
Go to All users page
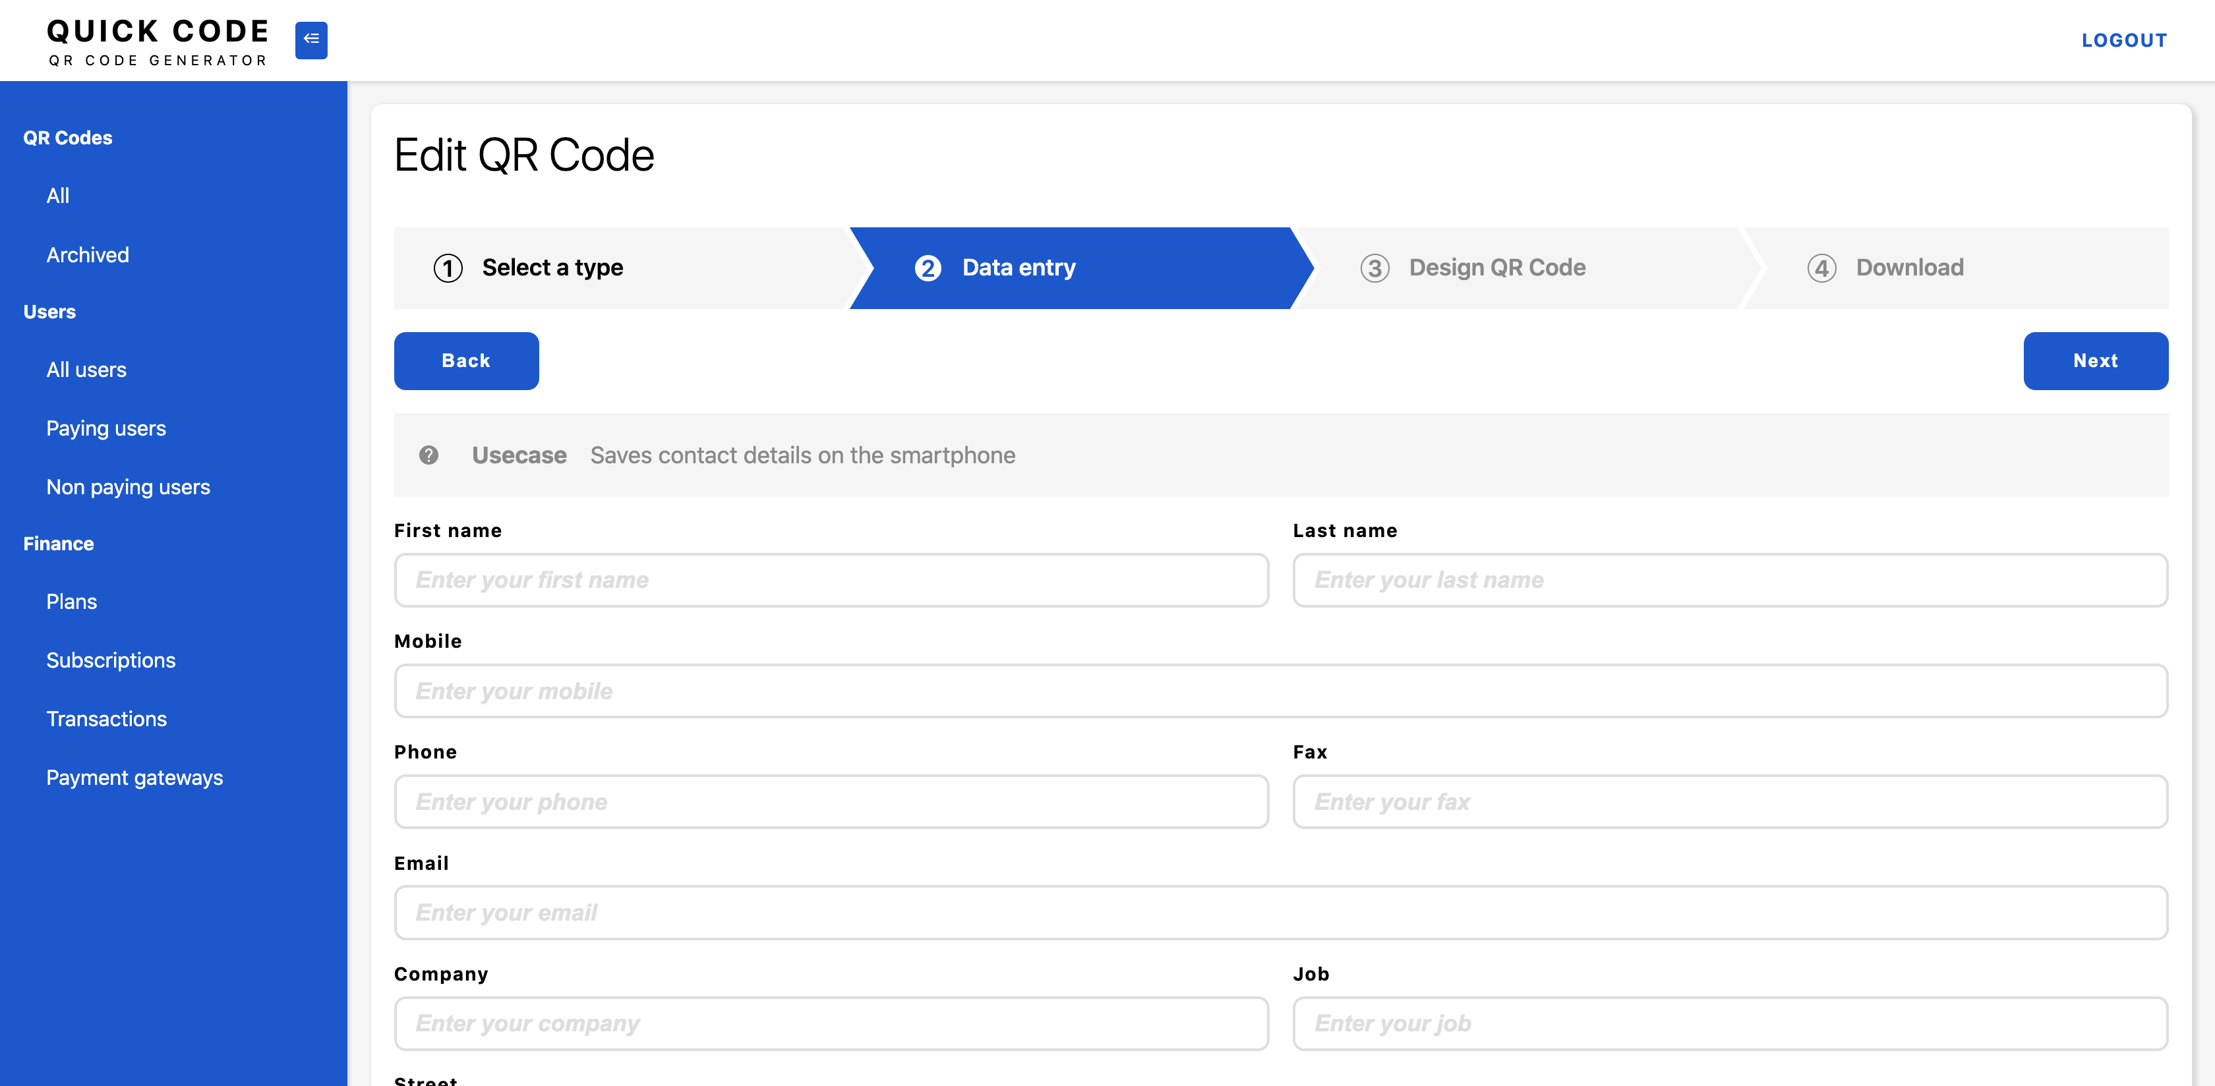tap(86, 370)
